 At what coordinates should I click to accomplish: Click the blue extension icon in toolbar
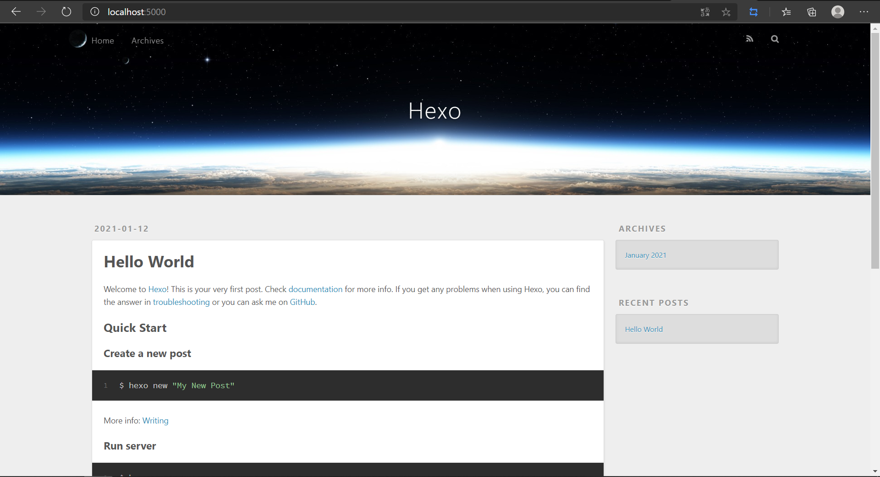pos(753,12)
